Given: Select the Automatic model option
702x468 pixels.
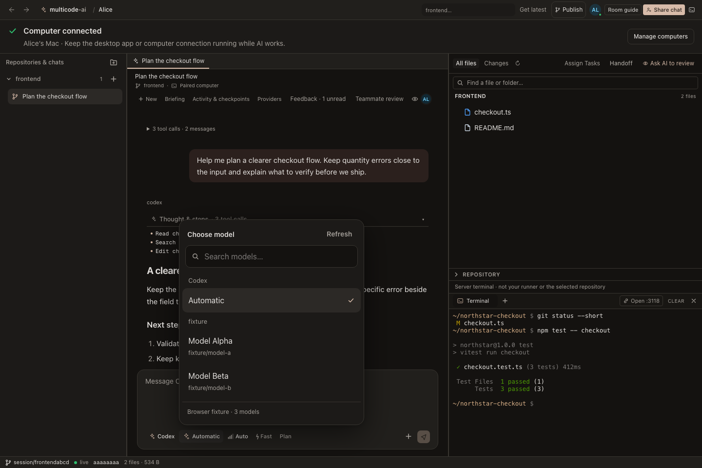Looking at the screenshot, I should pyautogui.click(x=272, y=300).
